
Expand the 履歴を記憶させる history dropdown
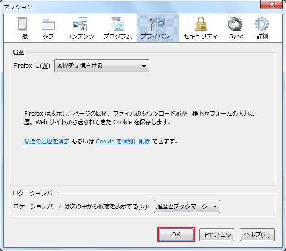102,66
